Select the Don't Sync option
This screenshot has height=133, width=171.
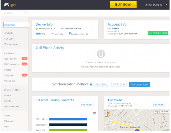click(101, 84)
